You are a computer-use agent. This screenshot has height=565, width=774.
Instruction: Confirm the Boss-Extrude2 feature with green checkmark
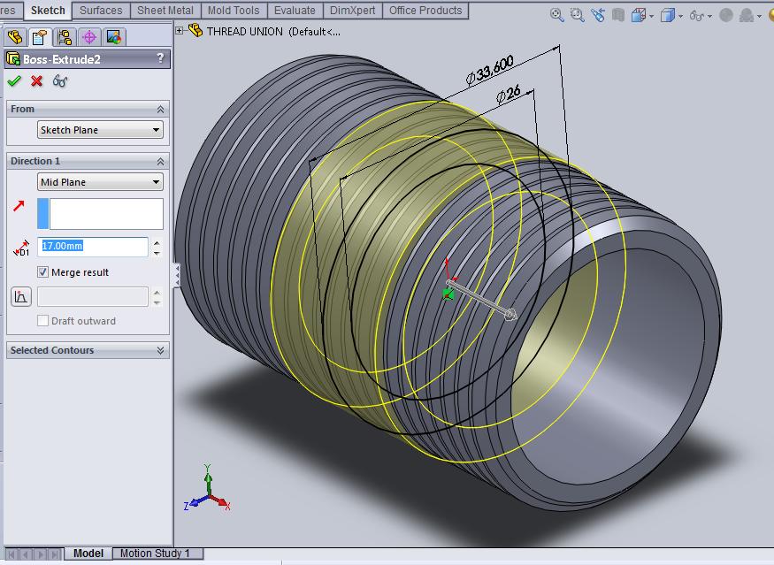point(13,79)
